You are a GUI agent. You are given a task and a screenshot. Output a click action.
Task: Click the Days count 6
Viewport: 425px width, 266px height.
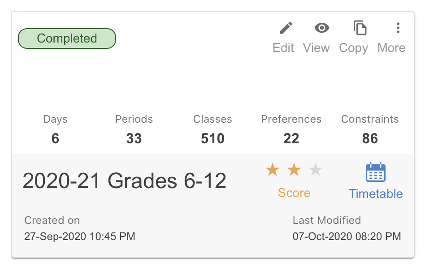click(55, 138)
